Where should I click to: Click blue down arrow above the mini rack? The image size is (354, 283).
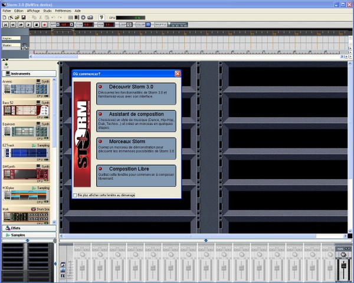(x=27, y=241)
